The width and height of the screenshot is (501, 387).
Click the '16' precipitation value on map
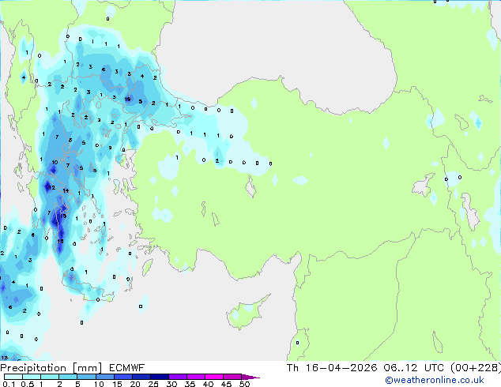pyautogui.click(x=60, y=241)
